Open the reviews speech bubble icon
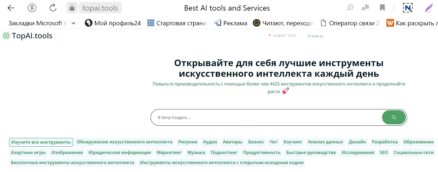Screen dimensions: 438x172 click(x=350, y=8)
